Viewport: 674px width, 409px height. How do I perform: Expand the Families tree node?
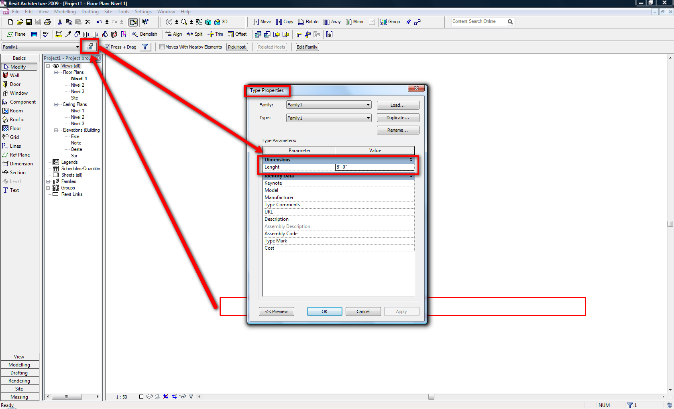(48, 181)
